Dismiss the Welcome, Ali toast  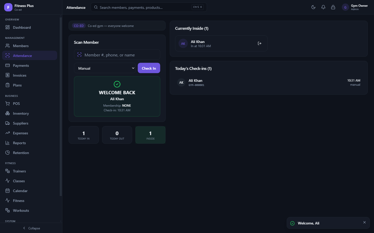tap(364, 222)
